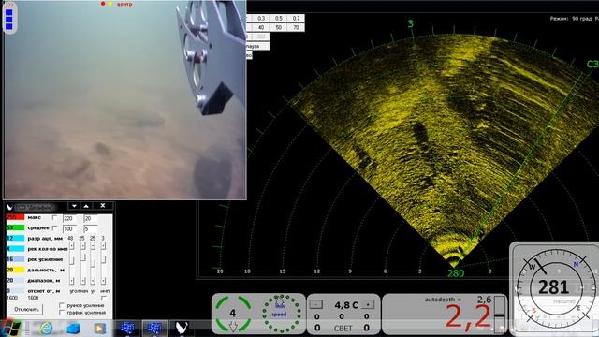
Task: Click the upper depth button beside 2,6
Action: [x=500, y=305]
